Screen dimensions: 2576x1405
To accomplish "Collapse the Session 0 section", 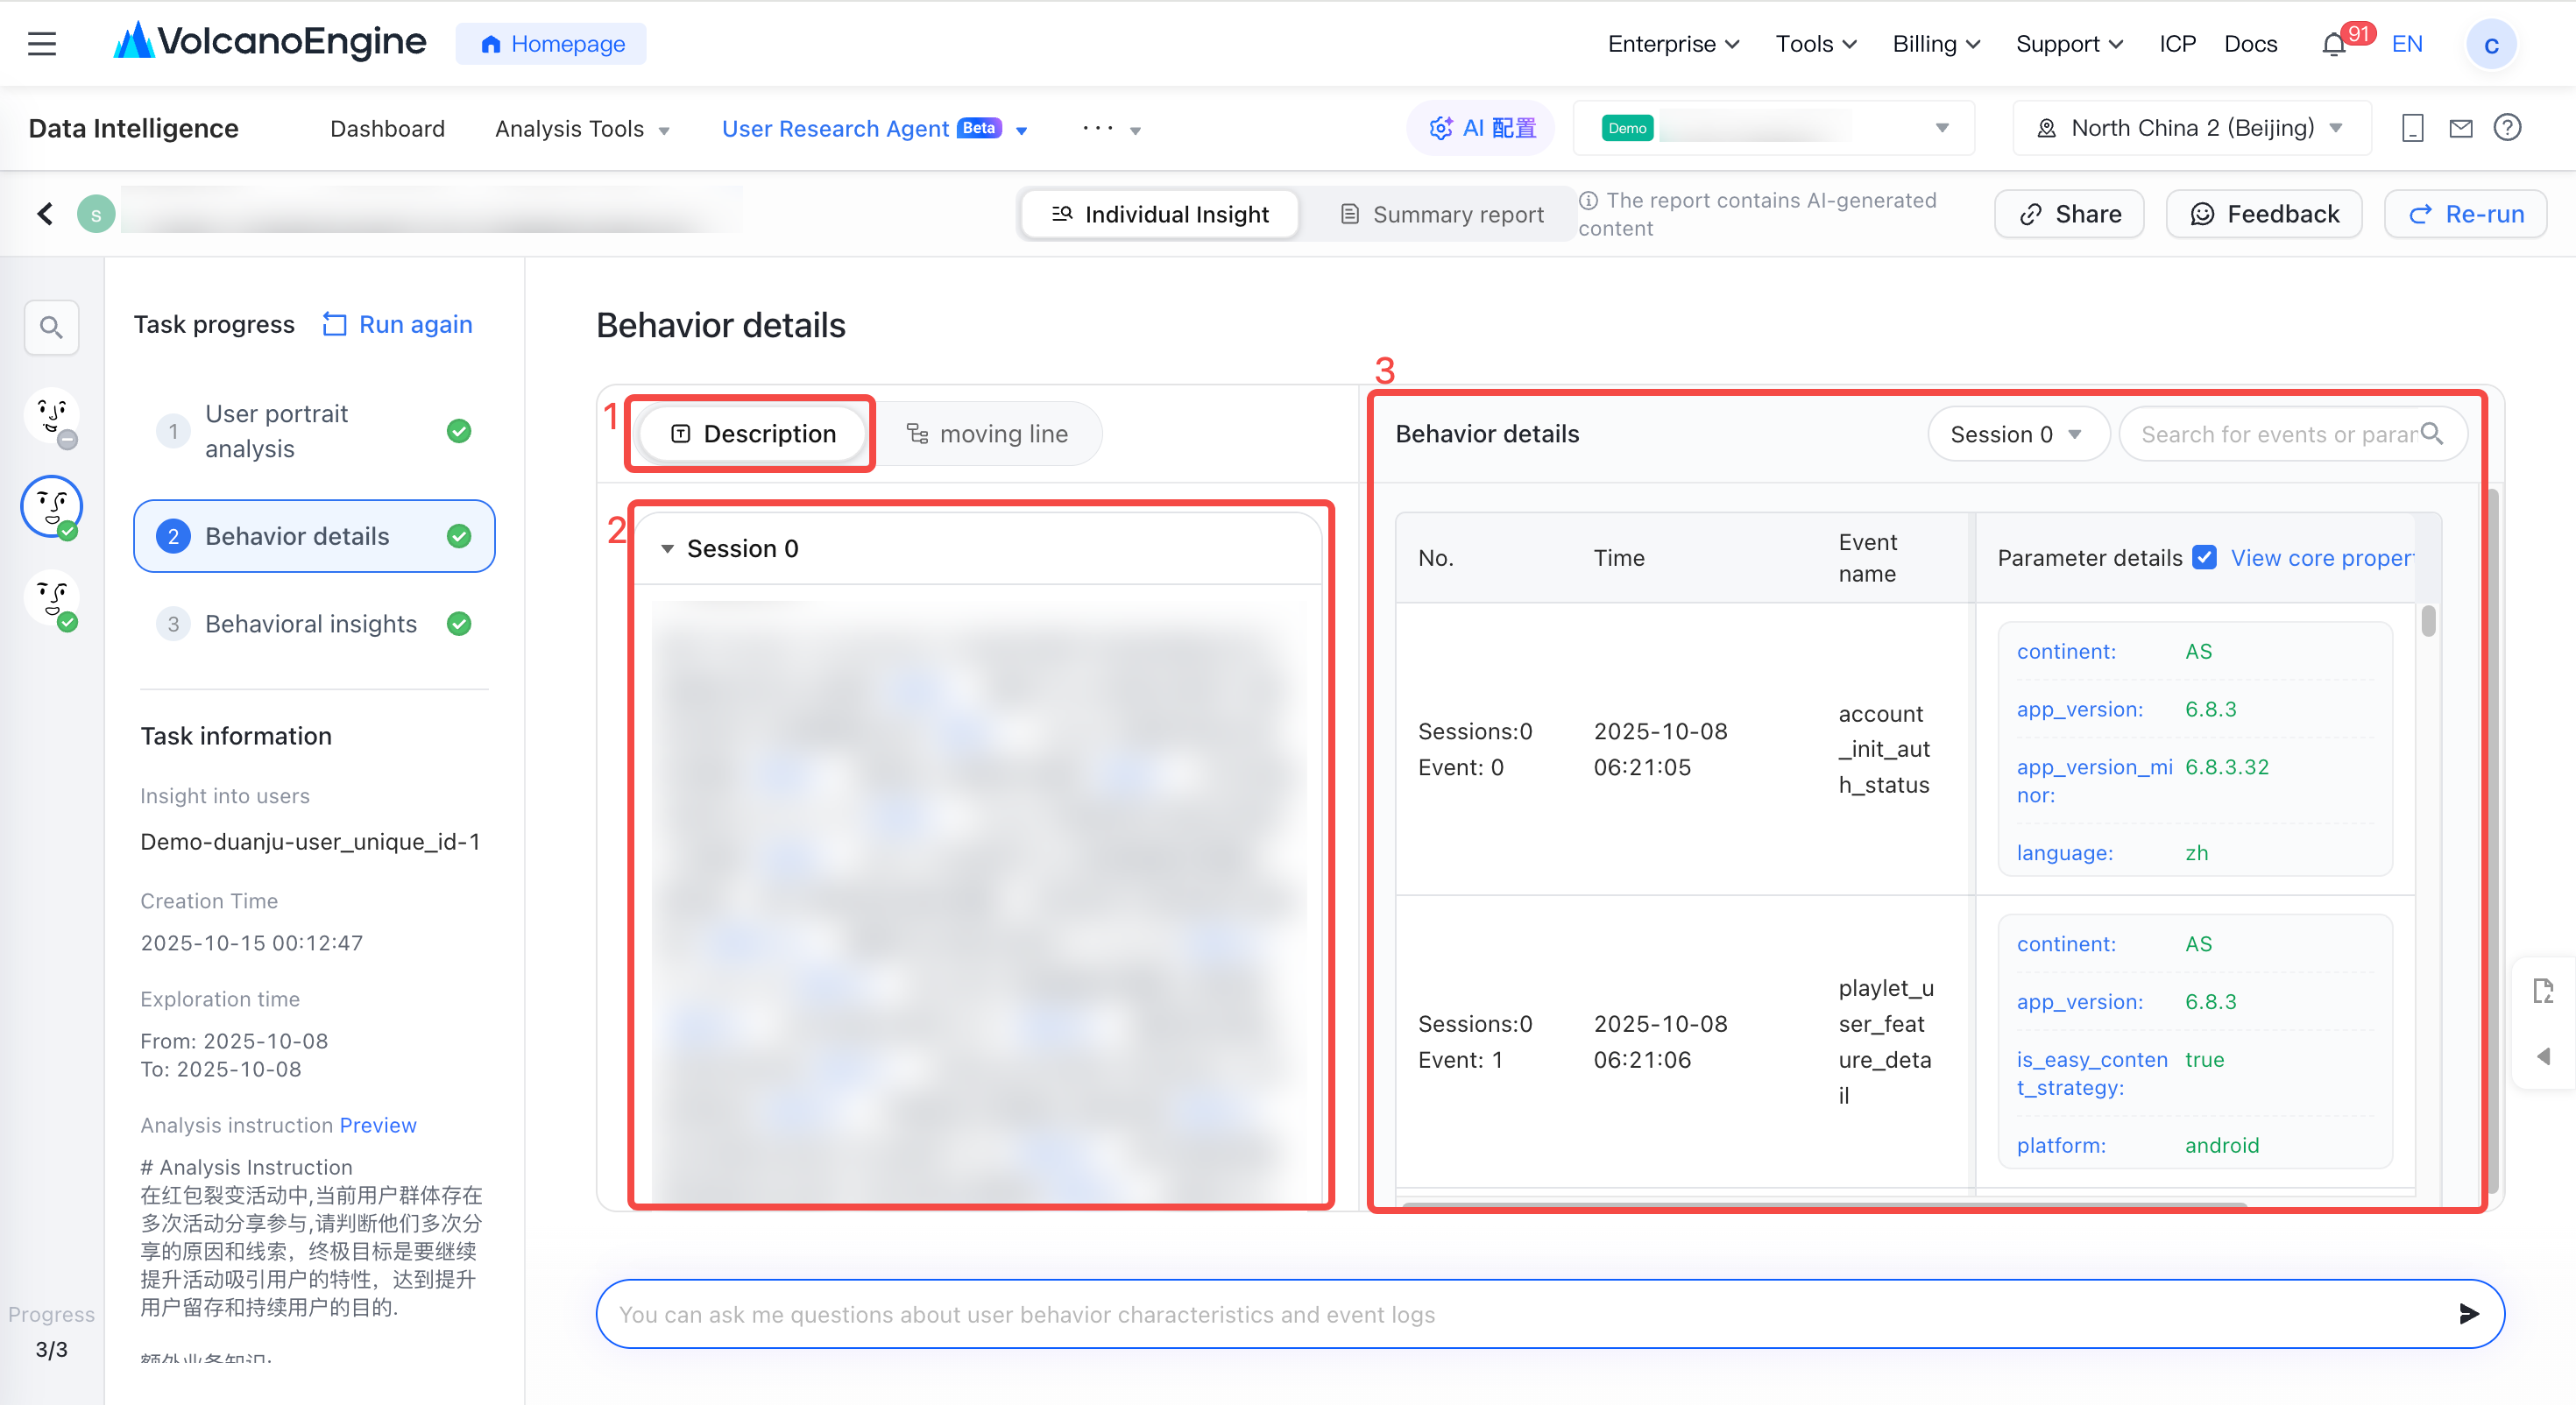I will [x=667, y=549].
